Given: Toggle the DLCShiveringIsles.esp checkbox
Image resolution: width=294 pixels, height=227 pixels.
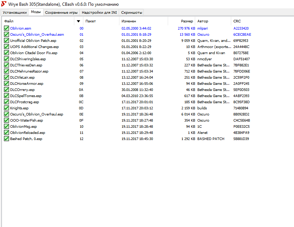Looking at the screenshot, I should [x=6, y=59].
